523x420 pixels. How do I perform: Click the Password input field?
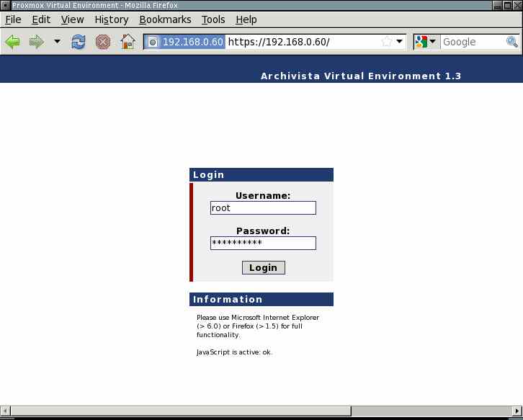[x=263, y=243]
